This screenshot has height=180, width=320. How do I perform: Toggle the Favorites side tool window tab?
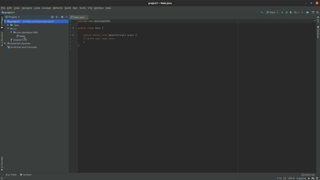coord(2,163)
